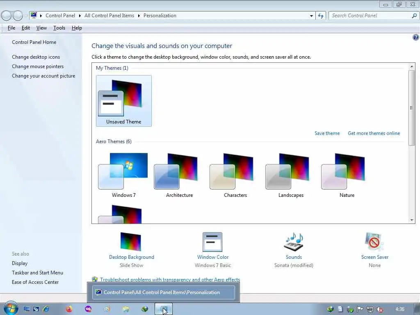
Task: Apply the Windows 7 Aero theme
Action: pos(123,175)
